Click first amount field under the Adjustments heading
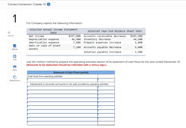Screen dimensions: 186x128 click(106, 88)
